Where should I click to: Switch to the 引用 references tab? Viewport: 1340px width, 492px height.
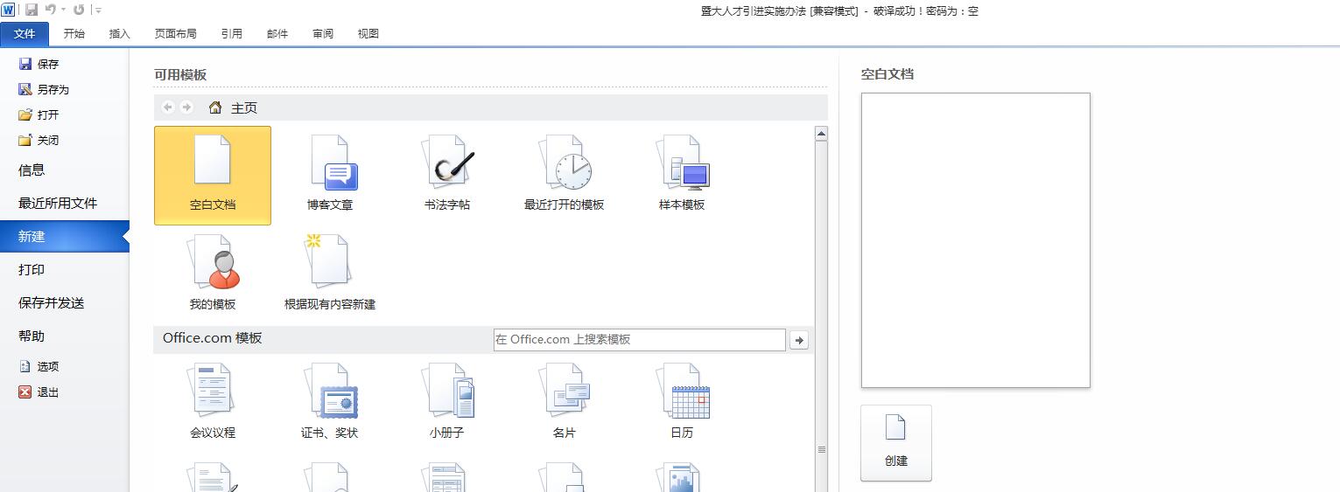click(232, 34)
